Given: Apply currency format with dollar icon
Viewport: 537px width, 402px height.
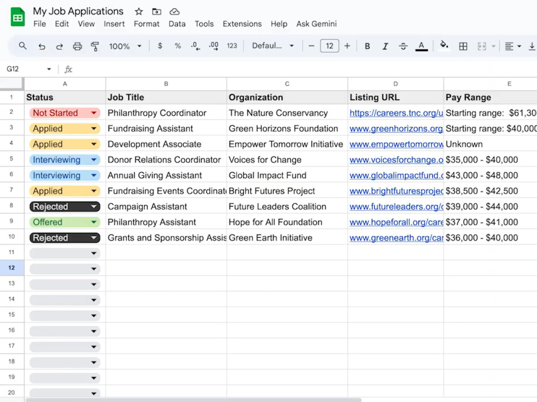Looking at the screenshot, I should [x=160, y=46].
